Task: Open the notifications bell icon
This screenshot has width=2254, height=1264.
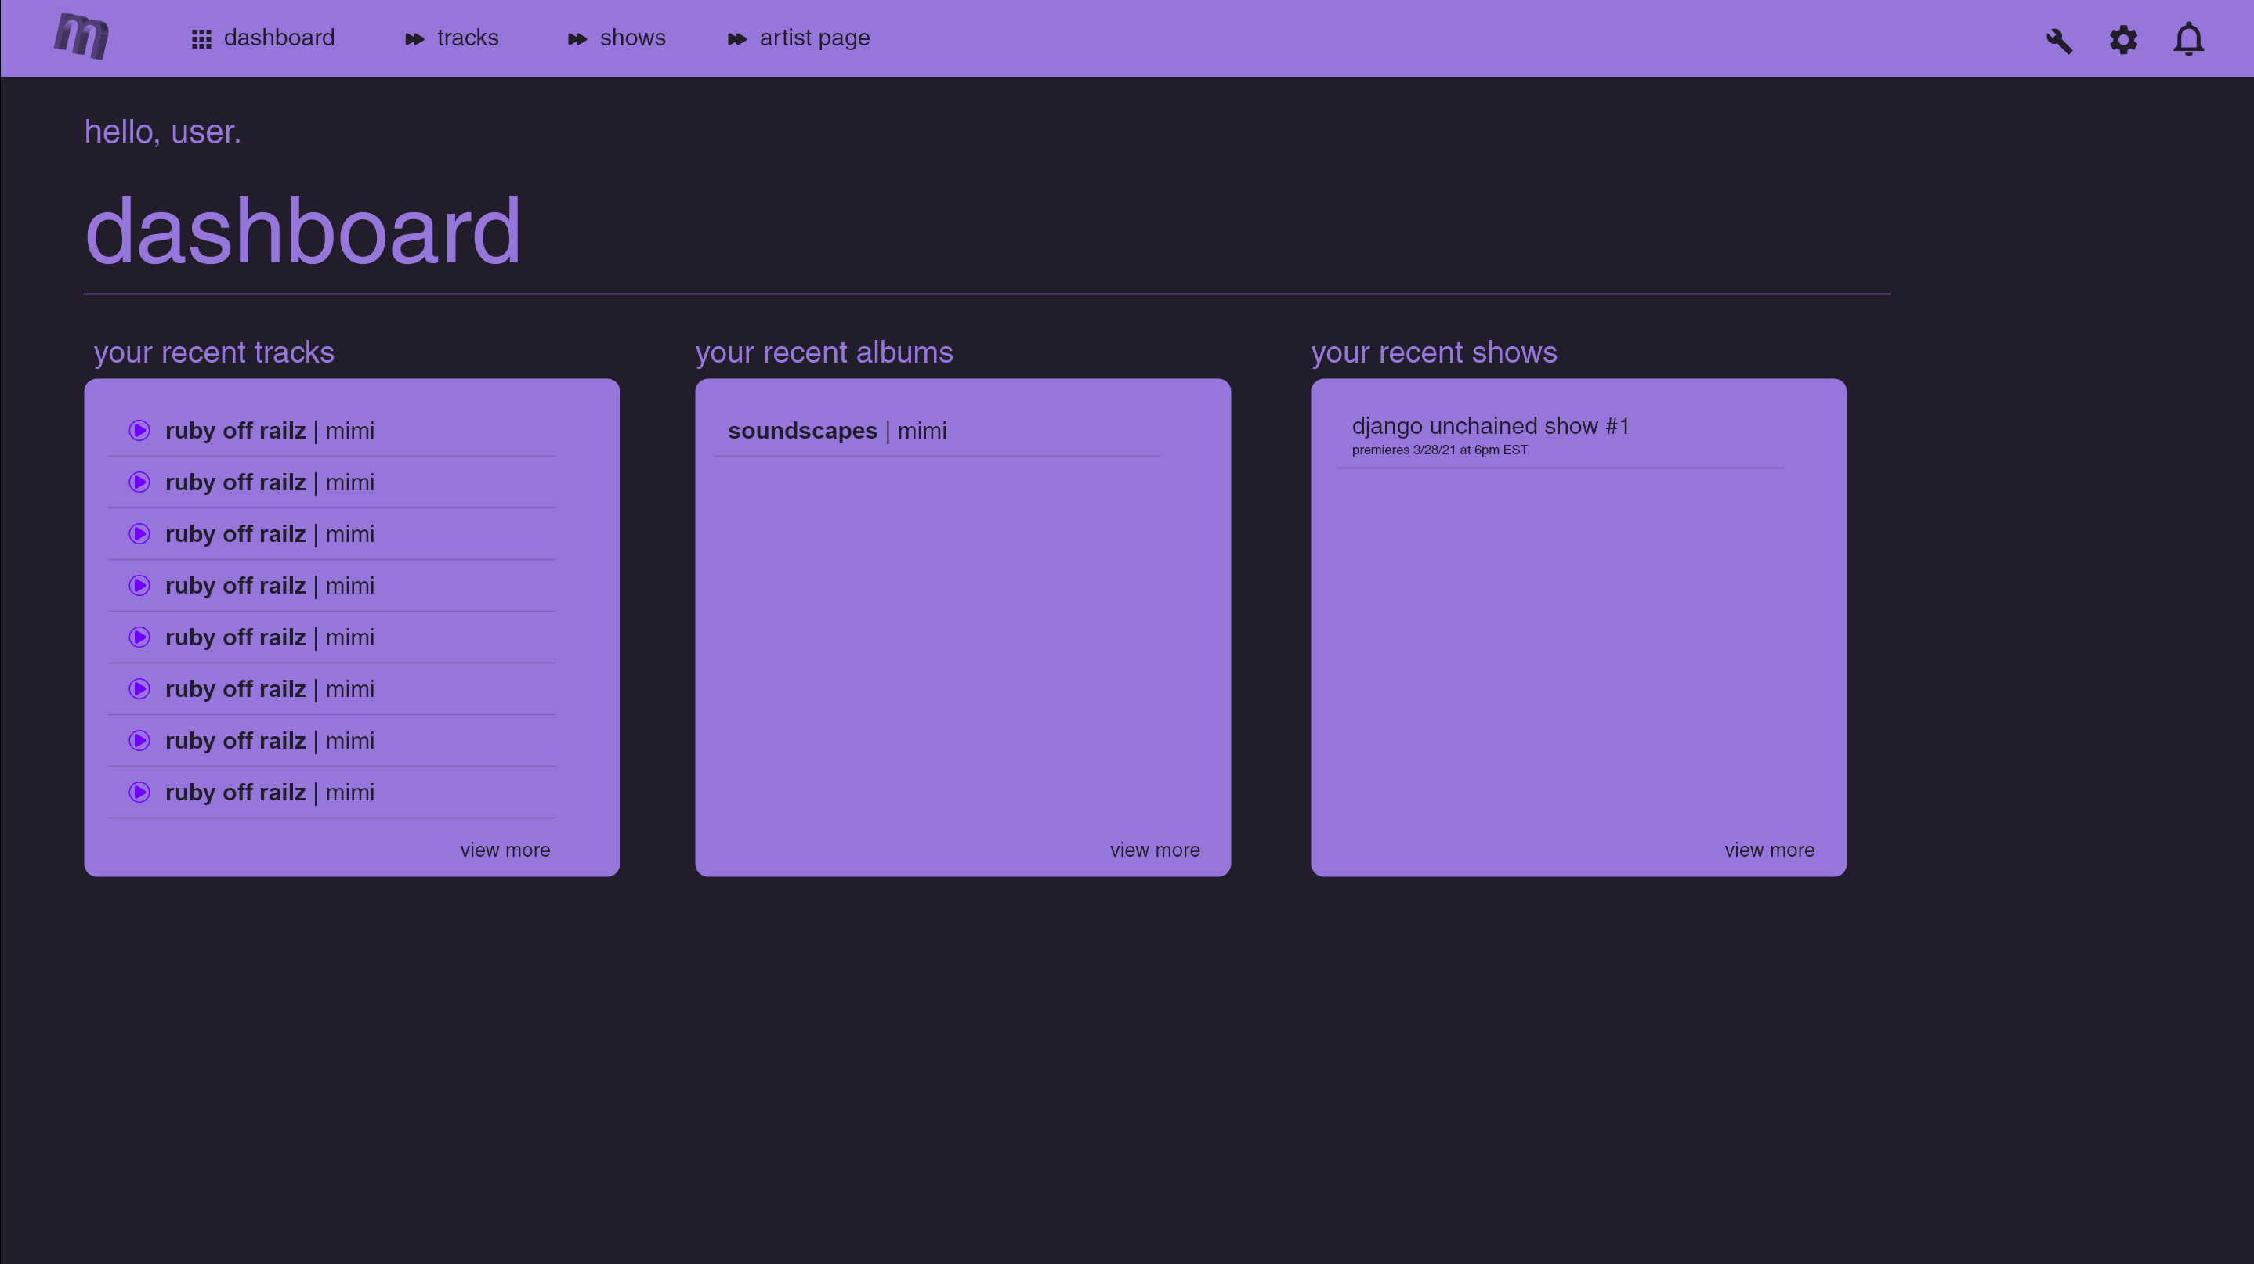Action: pos(2187,40)
